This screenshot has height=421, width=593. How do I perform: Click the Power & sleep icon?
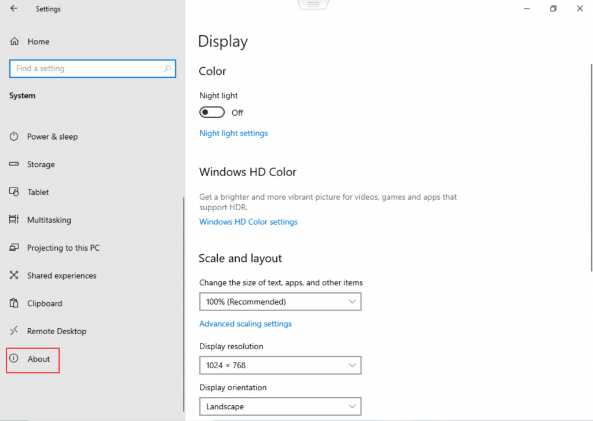click(x=14, y=136)
